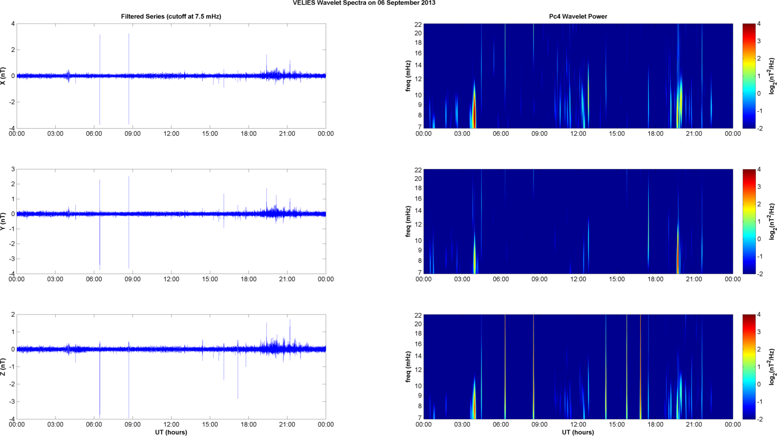Screen dimensions: 777x436
Task: Click UT (hours) label under the bottom wavelet spectrum
Action: 577,432
